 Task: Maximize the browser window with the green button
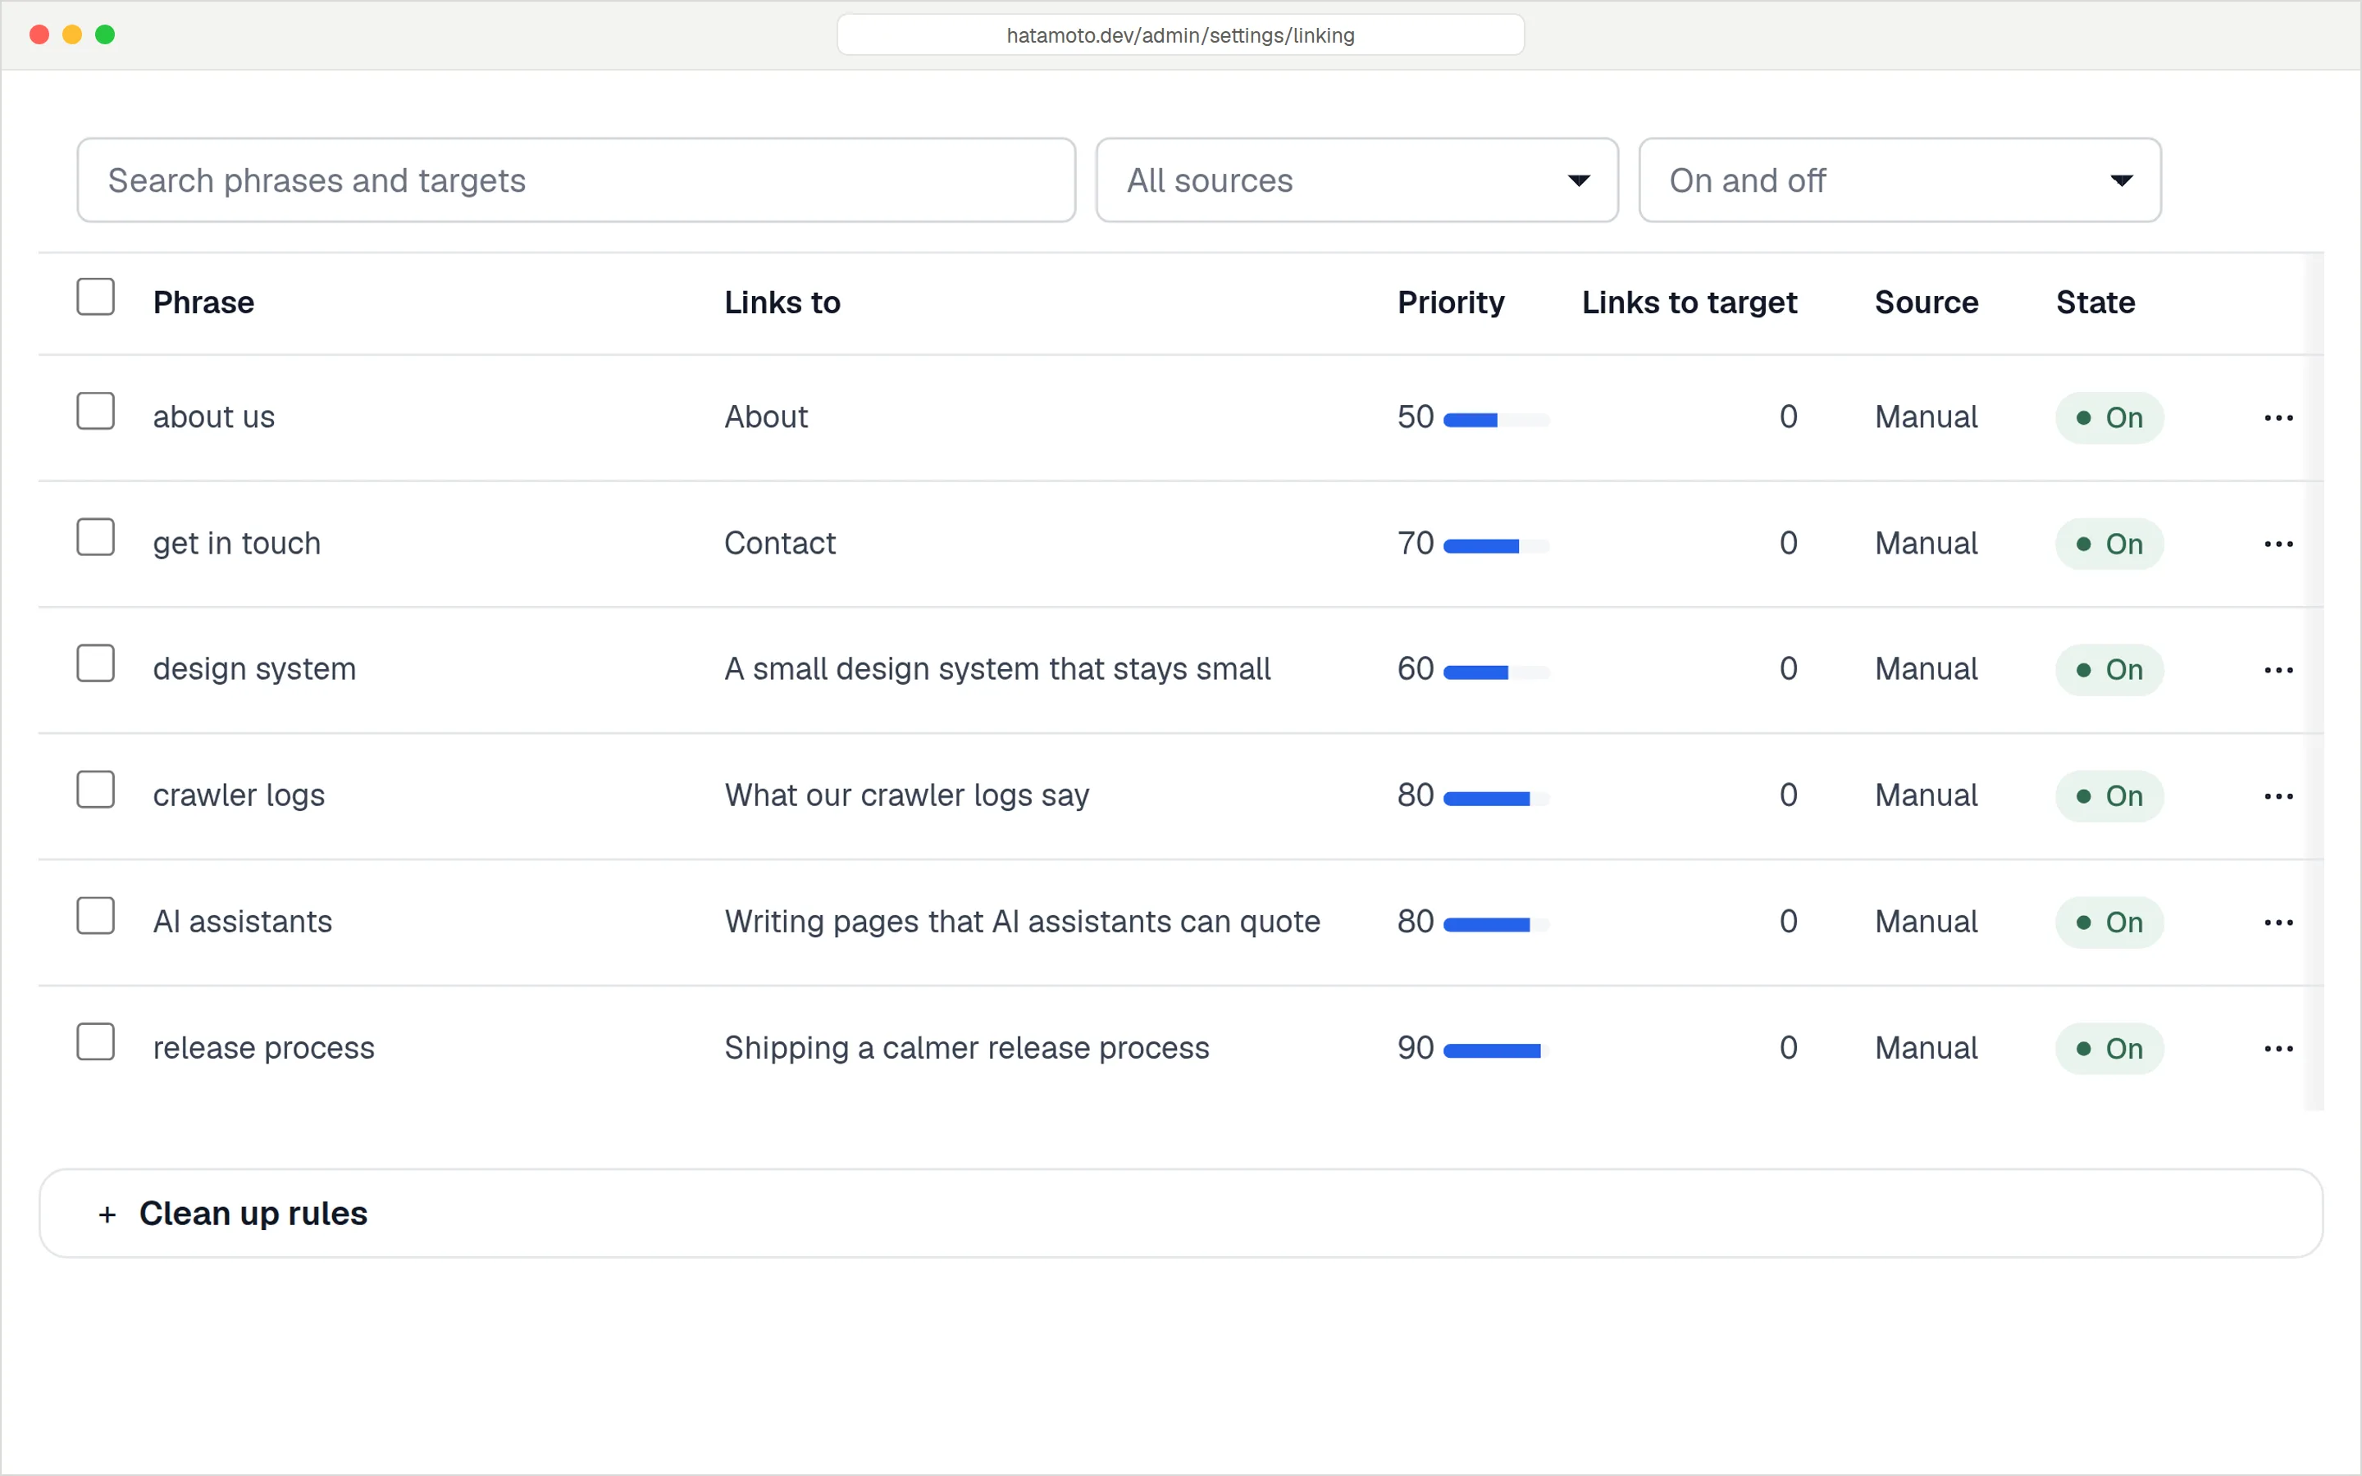click(x=106, y=35)
